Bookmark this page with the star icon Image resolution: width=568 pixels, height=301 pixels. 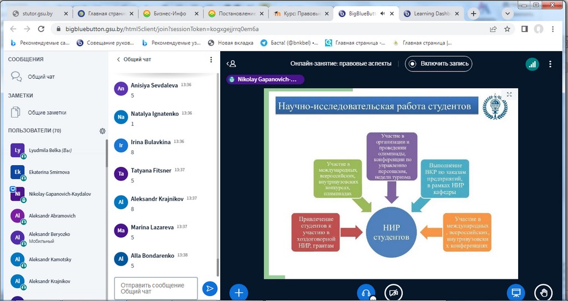(x=507, y=29)
